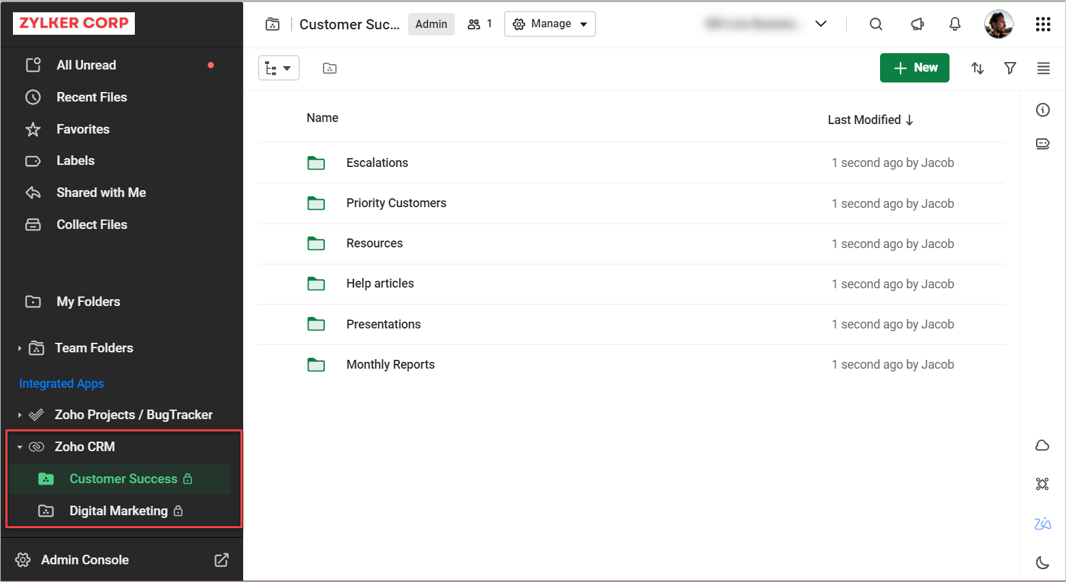Viewport: 1066px width, 582px height.
Task: Open announcements megaphone
Action: (918, 25)
